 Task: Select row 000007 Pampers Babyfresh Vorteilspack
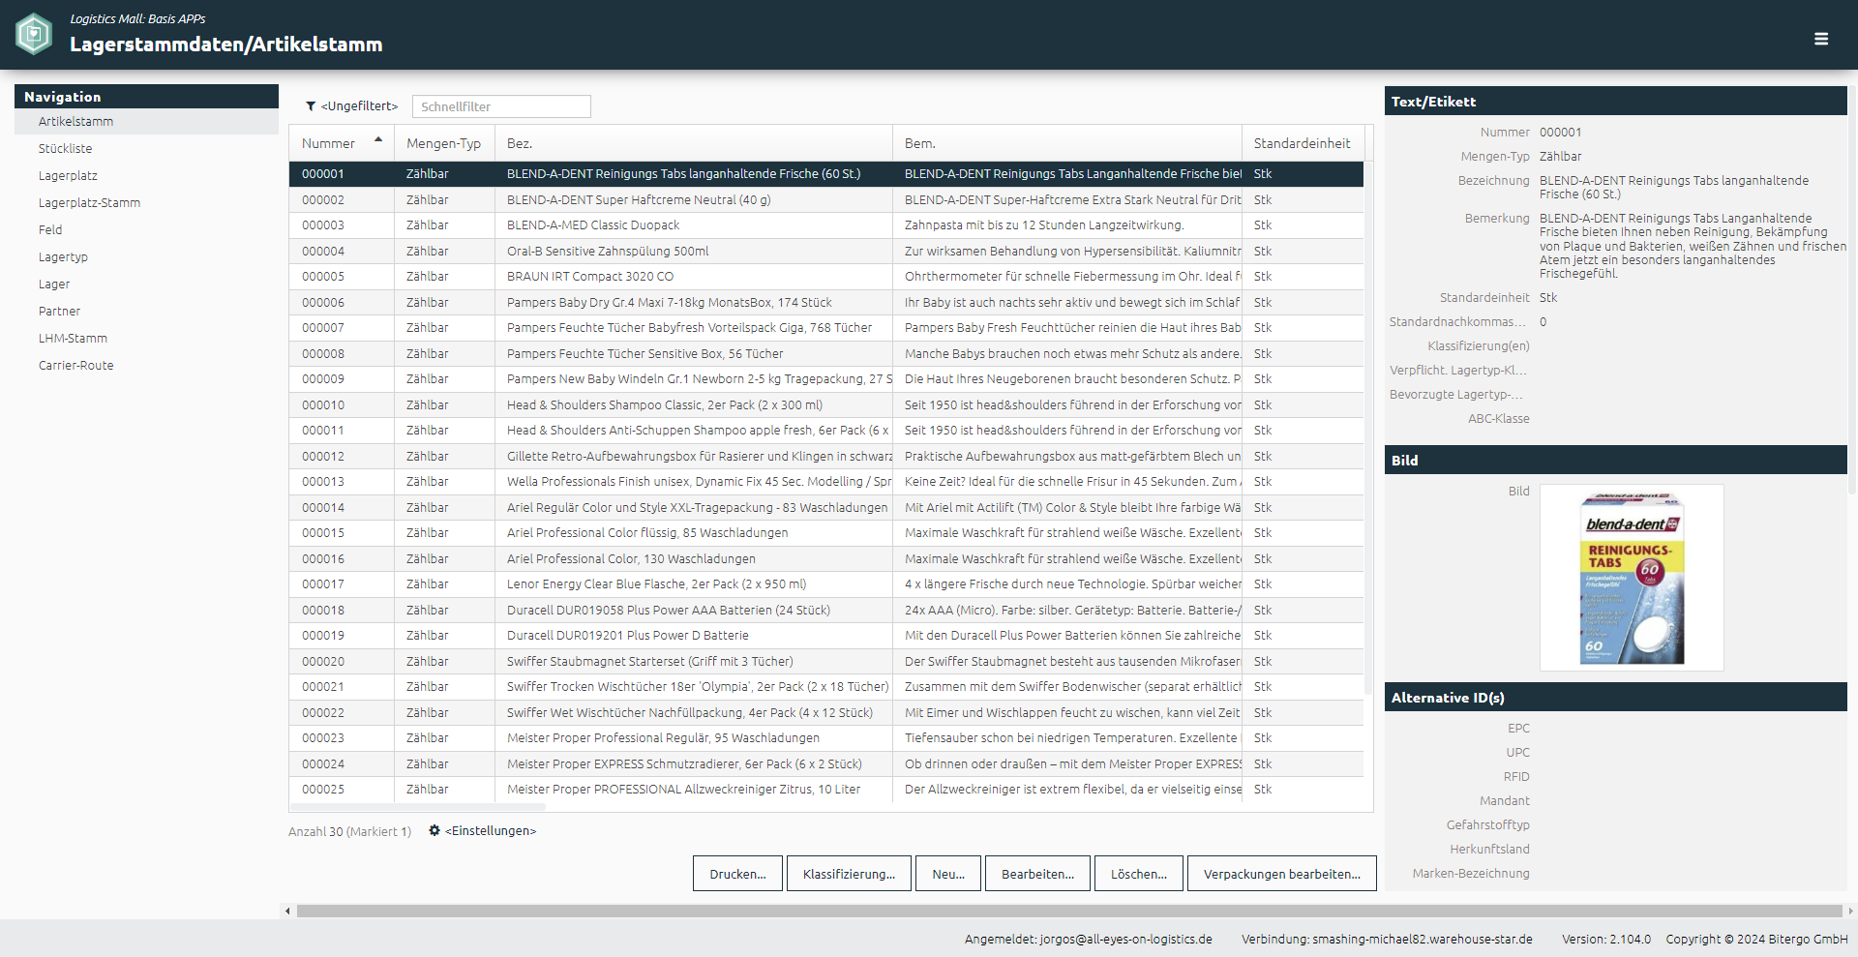[x=826, y=328]
